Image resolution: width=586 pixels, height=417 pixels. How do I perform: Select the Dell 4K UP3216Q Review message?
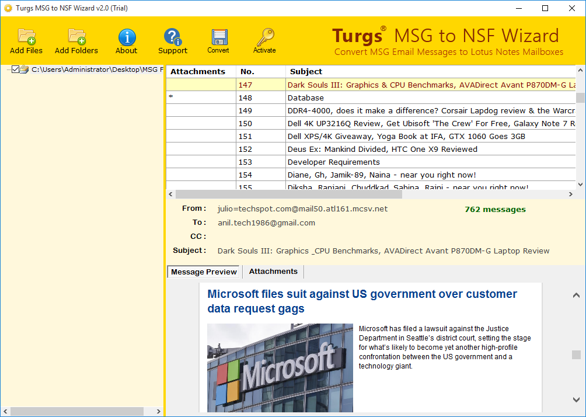(371, 123)
